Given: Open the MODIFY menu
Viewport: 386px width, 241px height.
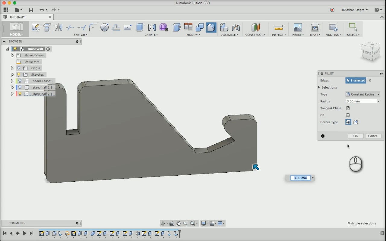Looking at the screenshot, I should [x=193, y=35].
